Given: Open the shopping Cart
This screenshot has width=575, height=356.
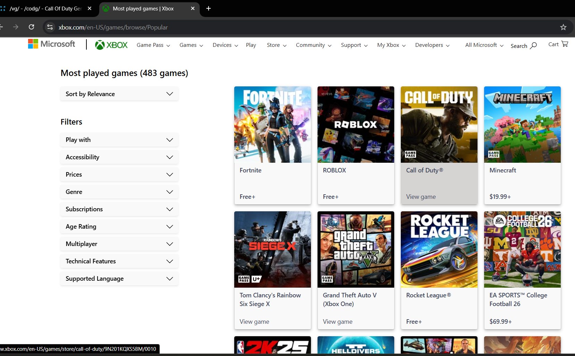Looking at the screenshot, I should (558, 44).
